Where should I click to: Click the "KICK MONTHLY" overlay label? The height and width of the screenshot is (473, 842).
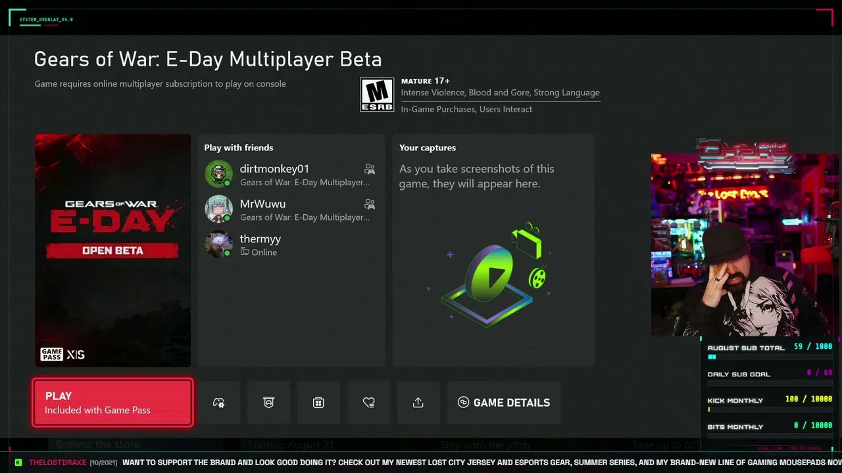[735, 400]
